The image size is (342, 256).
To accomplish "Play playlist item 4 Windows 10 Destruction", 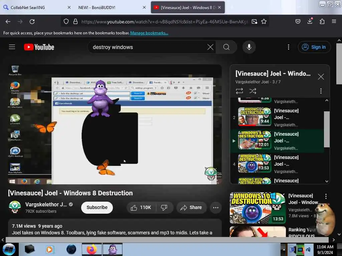I will point(277,164).
